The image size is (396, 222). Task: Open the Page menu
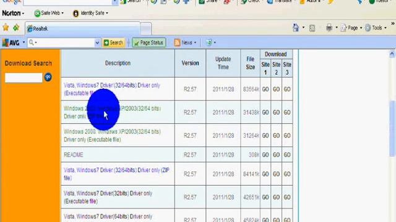pos(351,28)
